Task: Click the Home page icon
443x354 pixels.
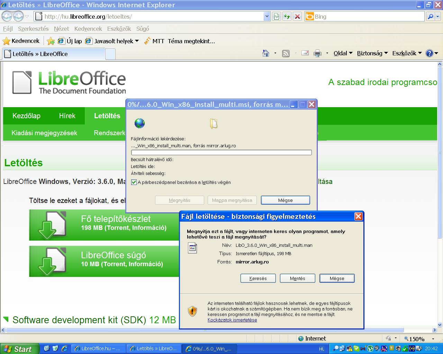Action: click(266, 53)
